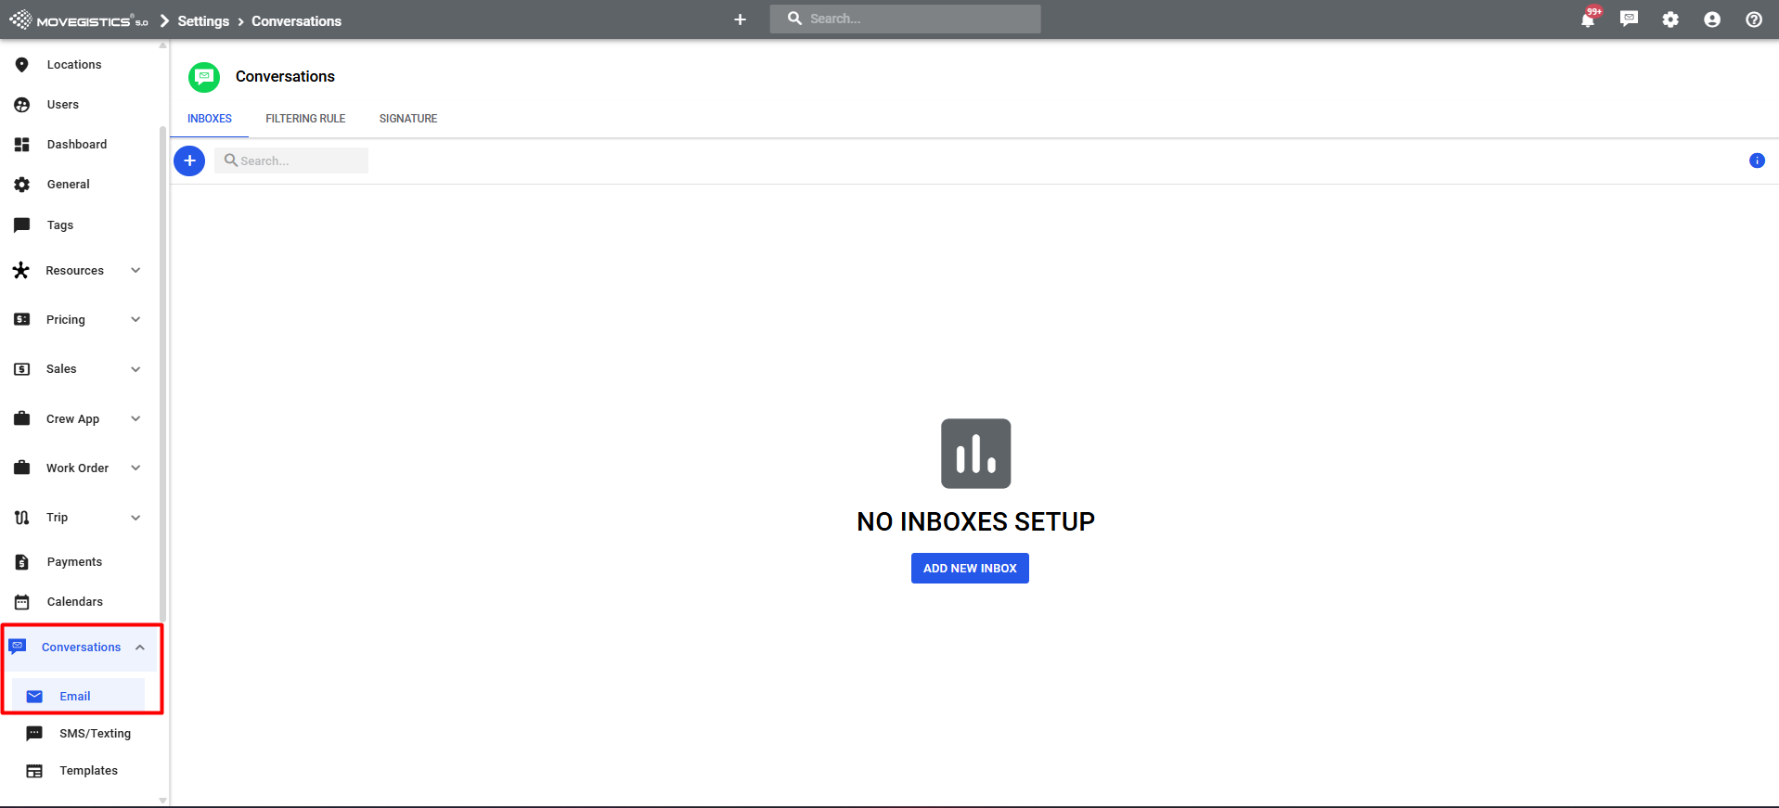The width and height of the screenshot is (1779, 808).
Task: Open the chat messages icon in header
Action: coord(1629,19)
